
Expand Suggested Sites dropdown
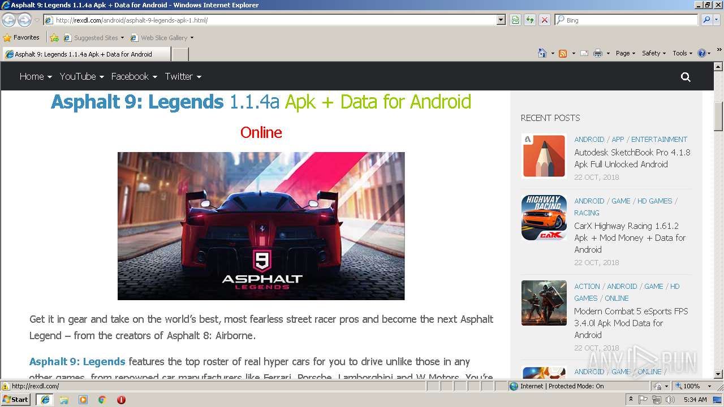tap(122, 38)
